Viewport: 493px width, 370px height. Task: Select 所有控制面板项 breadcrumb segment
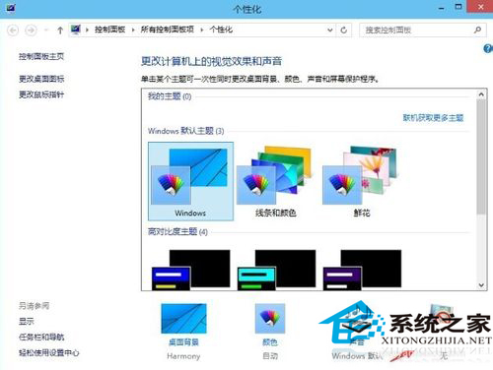click(x=168, y=30)
